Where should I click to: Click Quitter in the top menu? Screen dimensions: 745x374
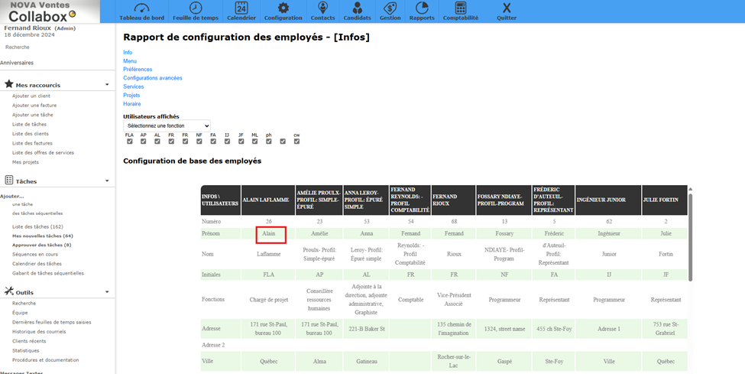click(x=506, y=11)
